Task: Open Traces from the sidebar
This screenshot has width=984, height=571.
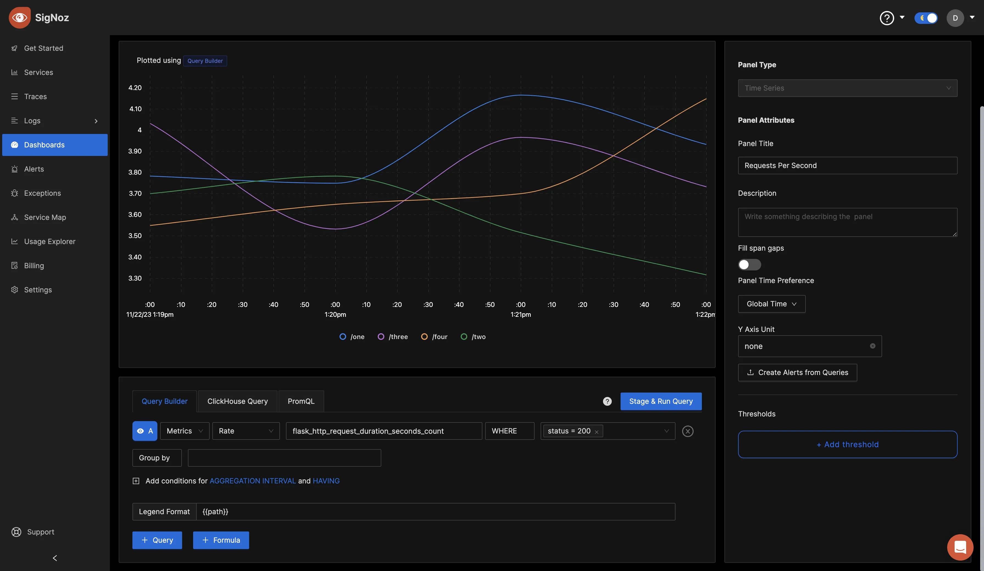Action: (x=35, y=96)
